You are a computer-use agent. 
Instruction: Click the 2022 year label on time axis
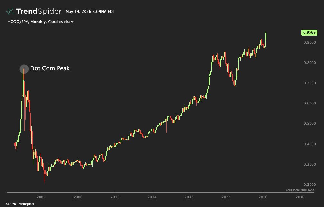[226, 197]
